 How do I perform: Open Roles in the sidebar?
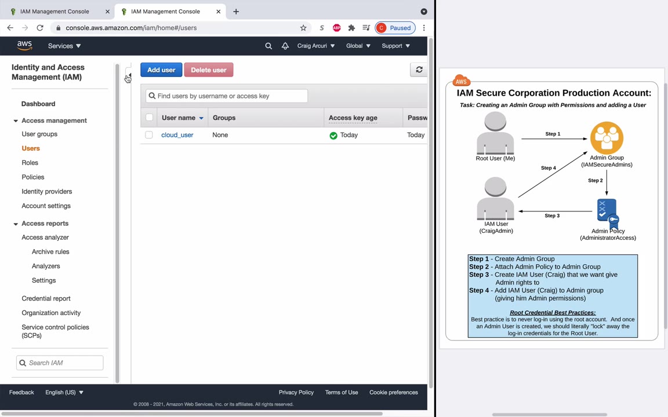click(30, 163)
